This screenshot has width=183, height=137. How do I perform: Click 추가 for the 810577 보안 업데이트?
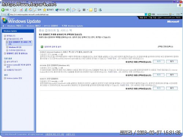158,88
